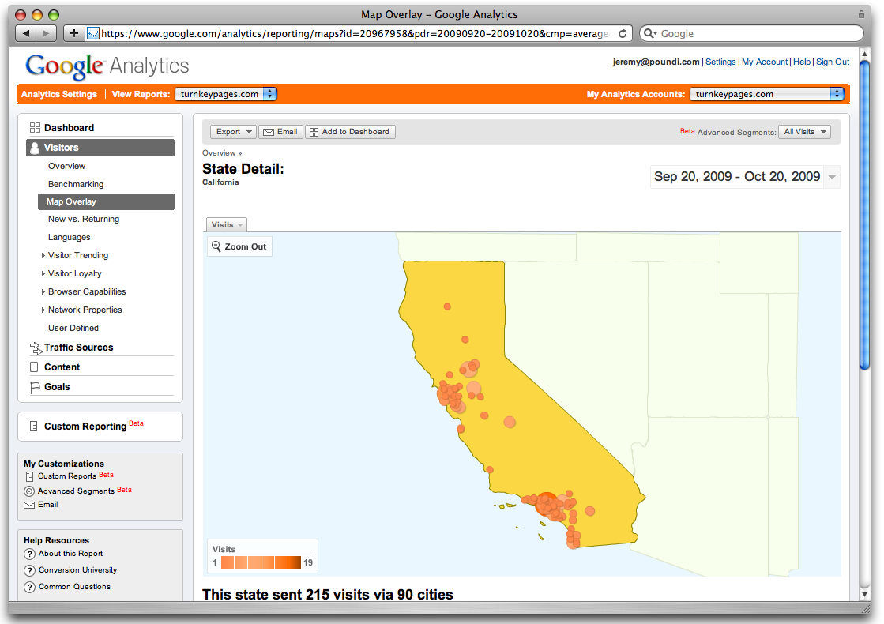This screenshot has height=624, width=884.
Task: Click the My Account link
Action: 765,62
